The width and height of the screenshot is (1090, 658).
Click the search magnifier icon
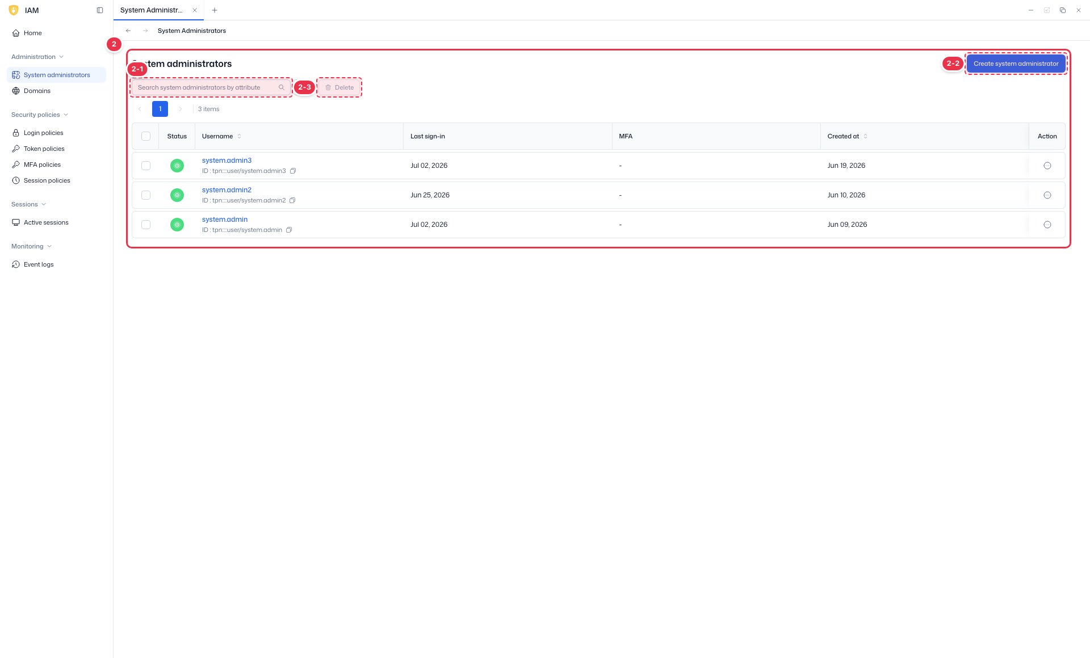281,87
